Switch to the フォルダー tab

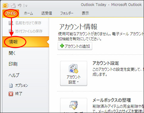point(67,13)
